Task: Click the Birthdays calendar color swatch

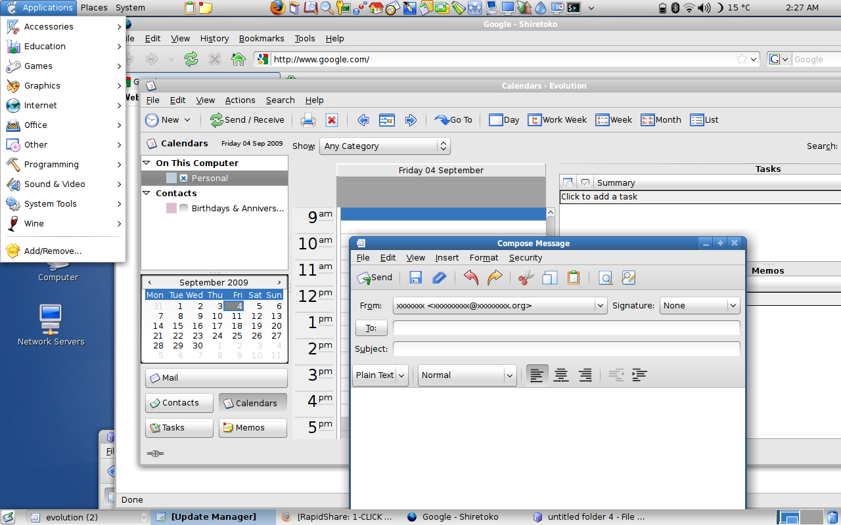Action: [x=171, y=208]
